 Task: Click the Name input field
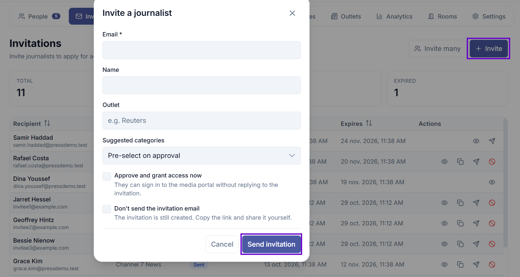tap(202, 85)
